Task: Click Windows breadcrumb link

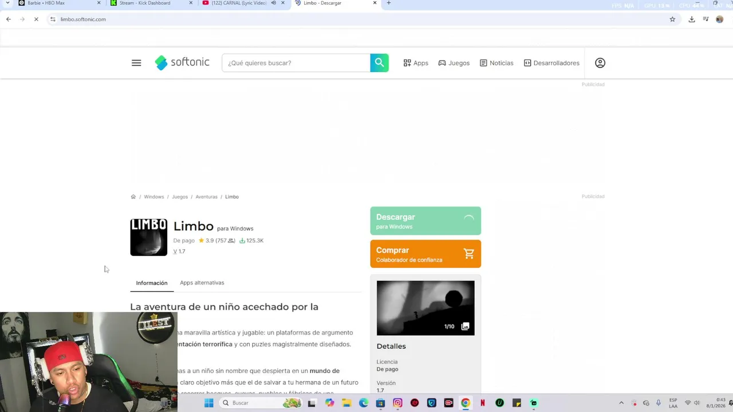Action: 153,197
